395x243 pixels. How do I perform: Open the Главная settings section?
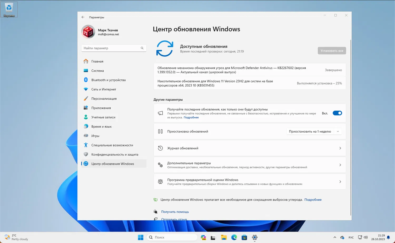tap(114, 61)
